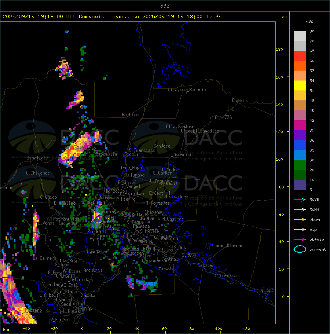Click the 'Perdriel' map label
The image size is (330, 334).
[97, 232]
